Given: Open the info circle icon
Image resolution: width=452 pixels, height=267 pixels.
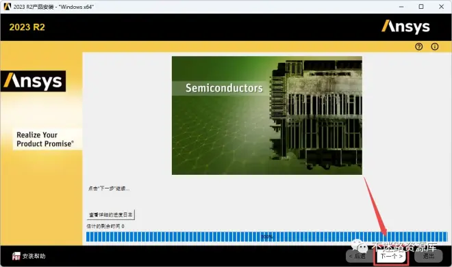Looking at the screenshot, I should pos(435,46).
